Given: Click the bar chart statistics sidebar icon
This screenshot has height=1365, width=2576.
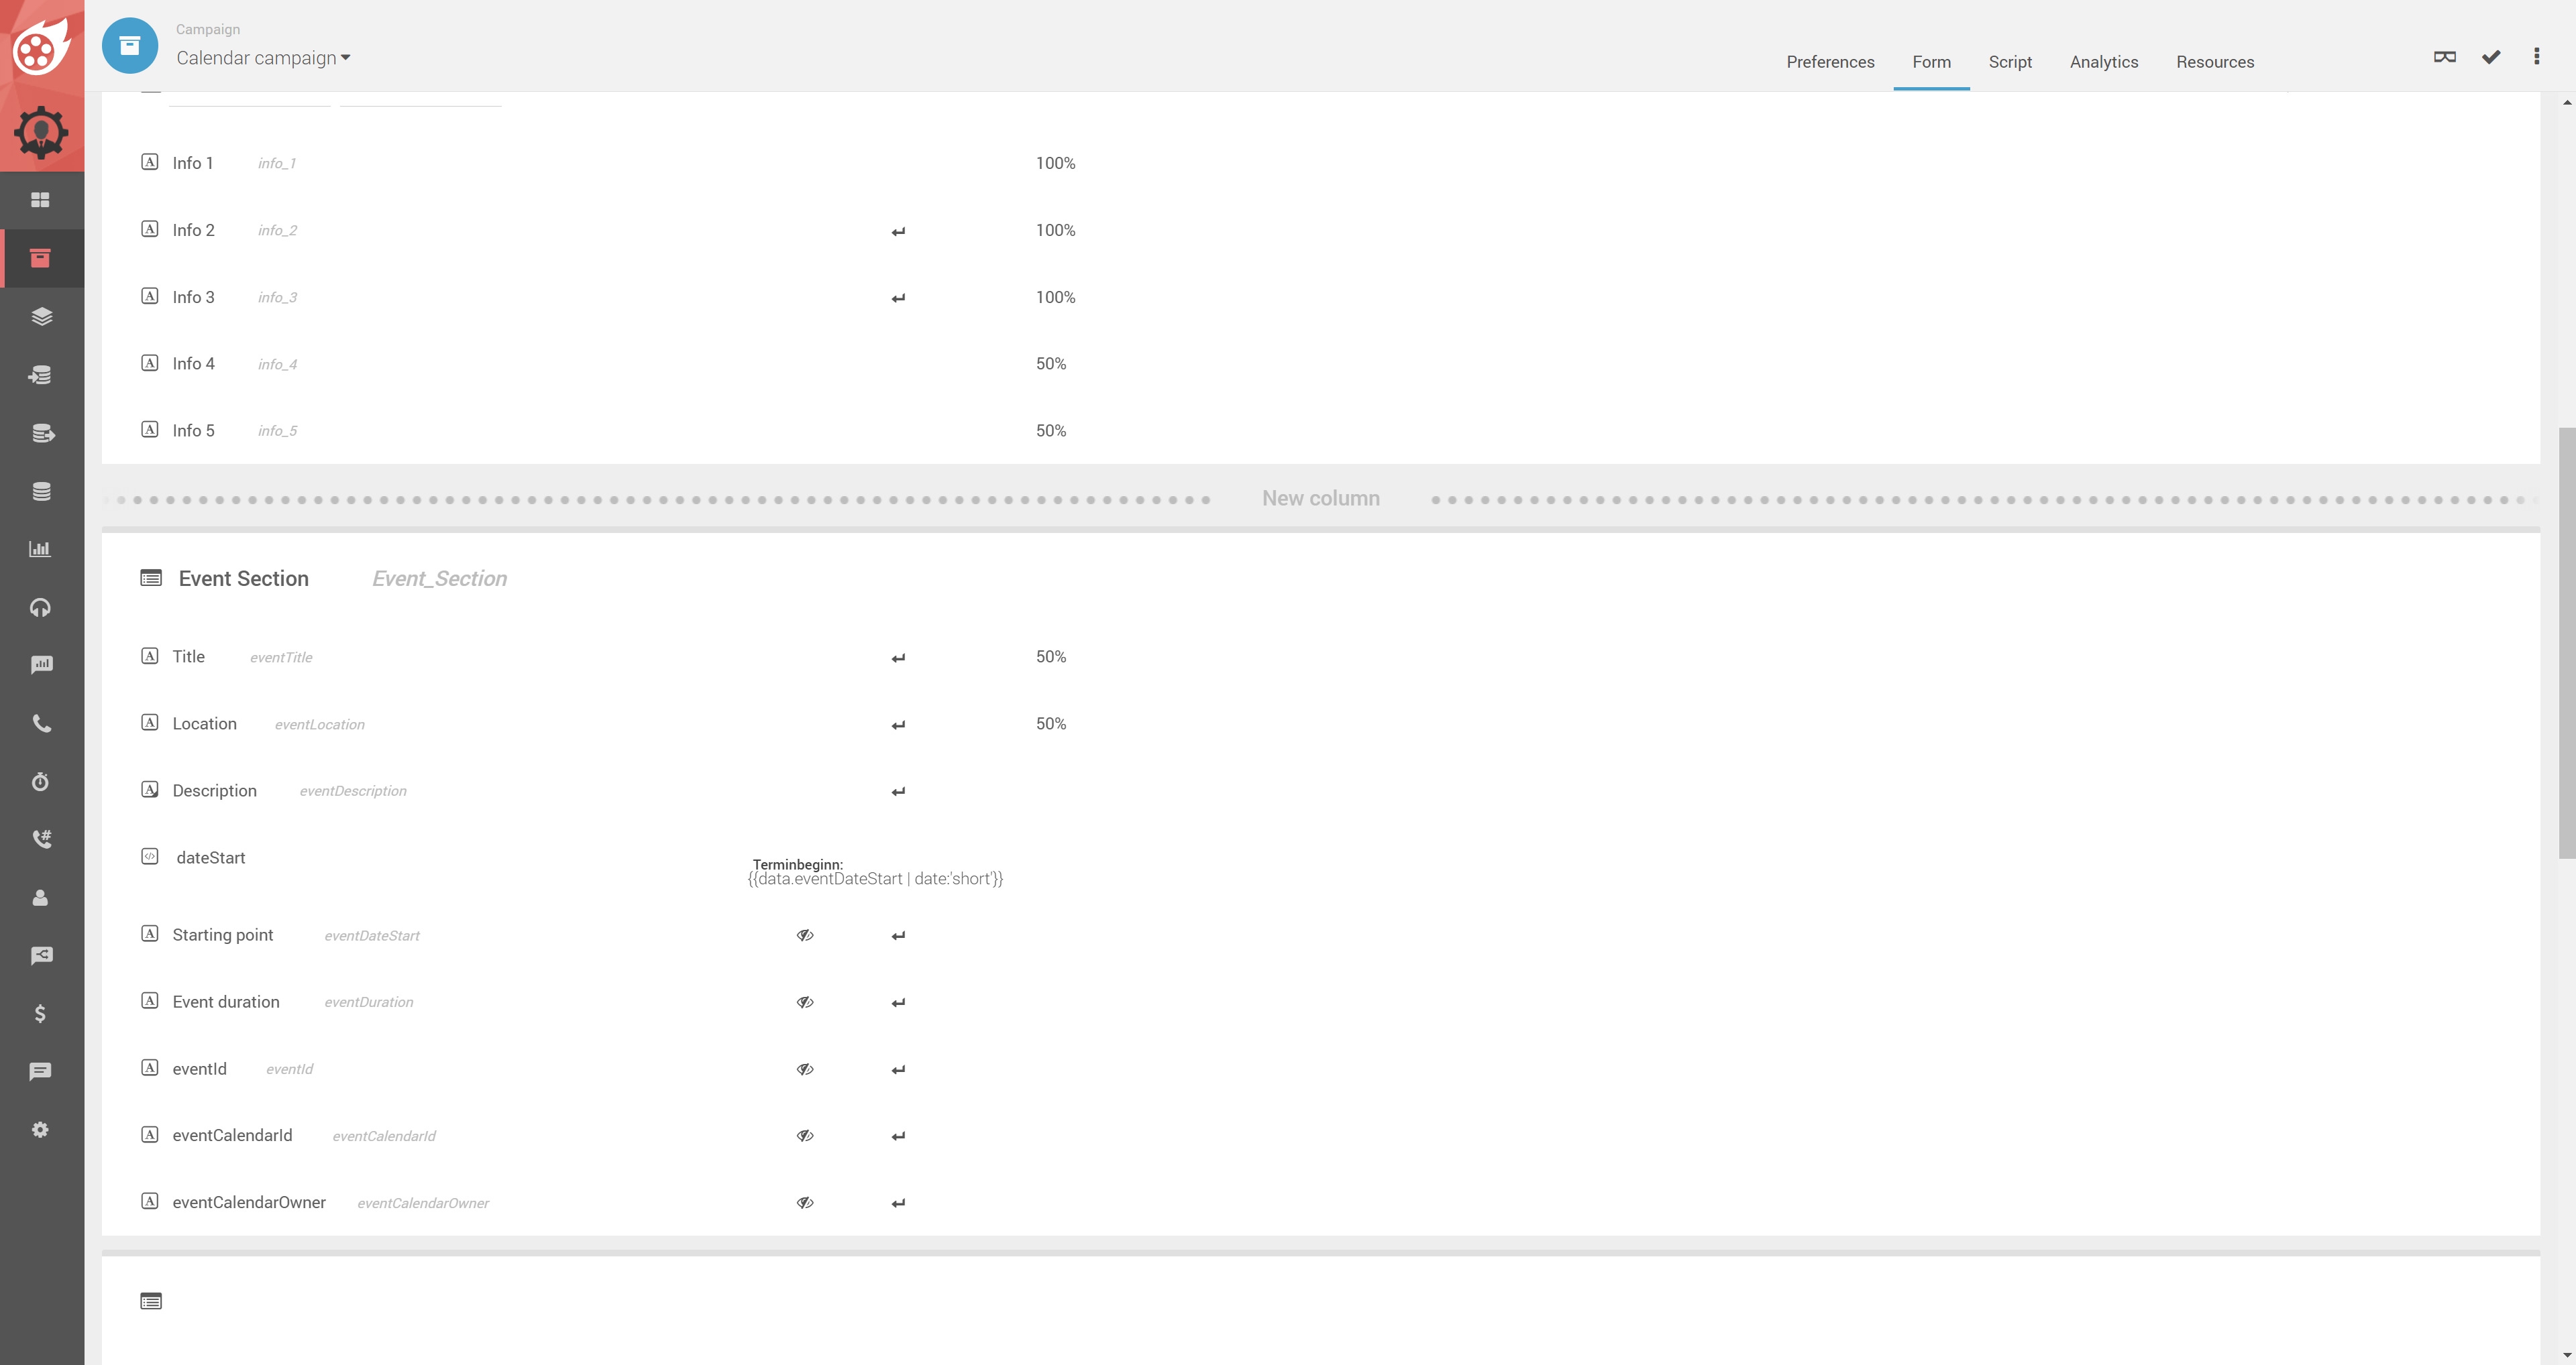Looking at the screenshot, I should click(x=40, y=548).
